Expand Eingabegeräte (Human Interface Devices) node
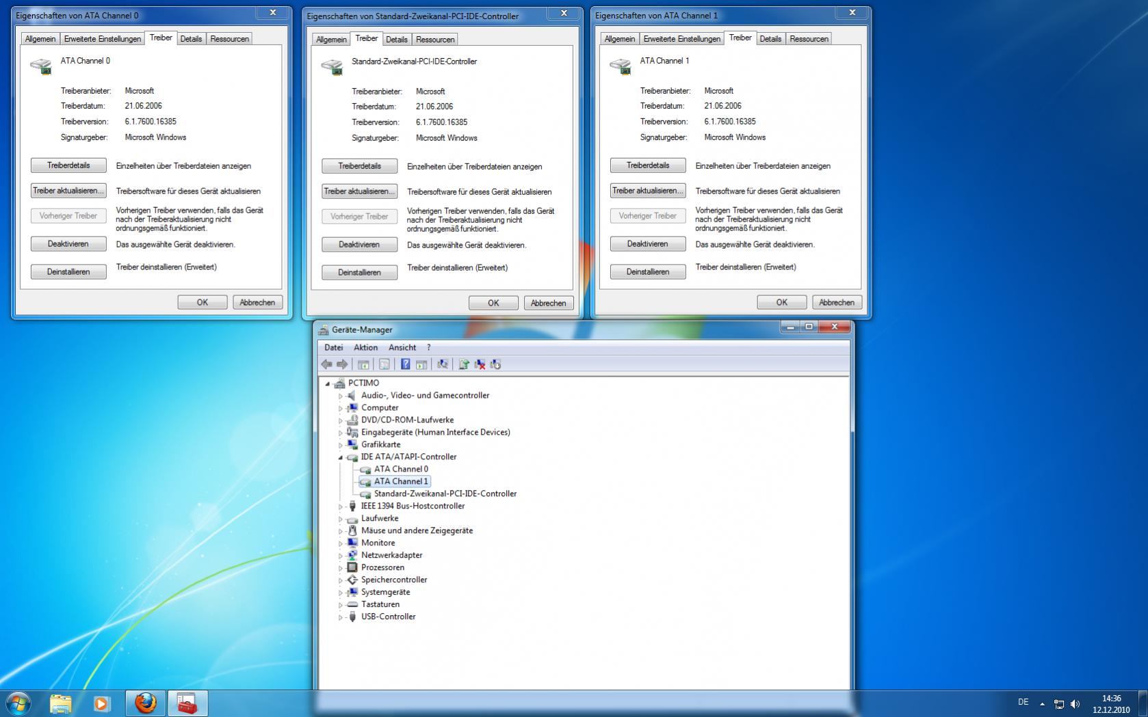Screen dimensions: 1148x717 340,433
